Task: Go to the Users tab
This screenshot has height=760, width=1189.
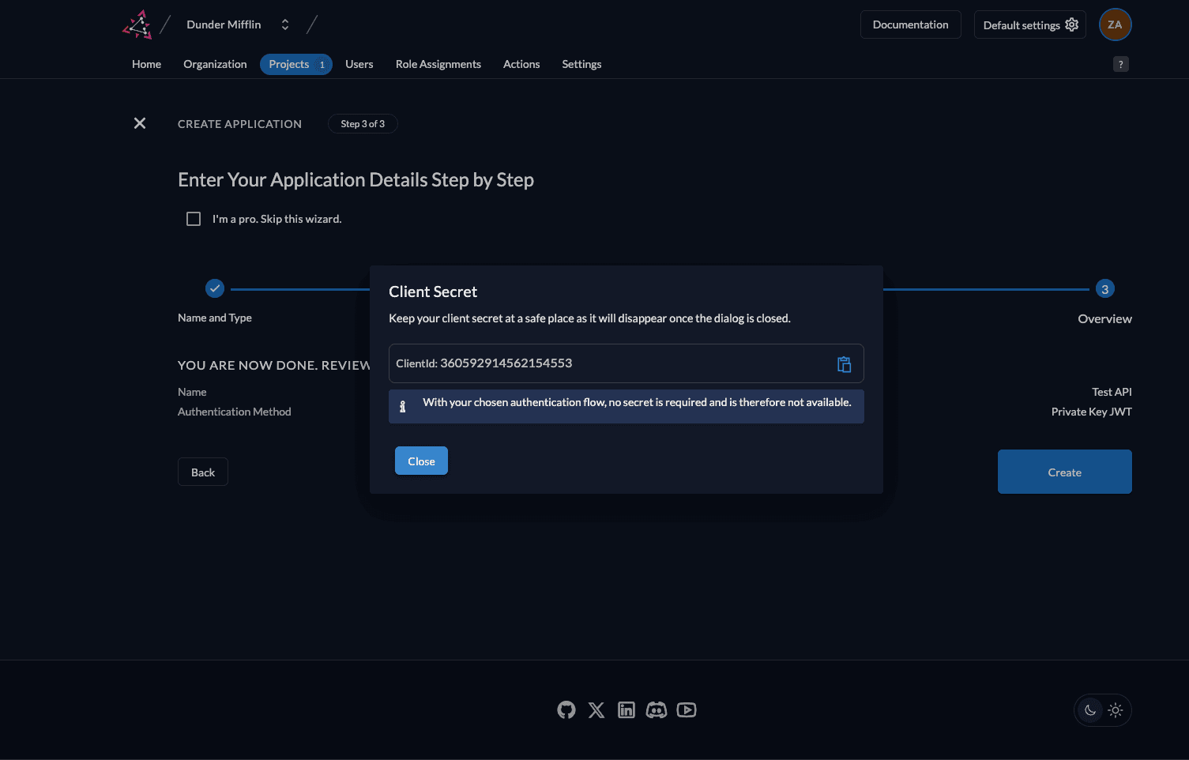Action: pos(359,64)
